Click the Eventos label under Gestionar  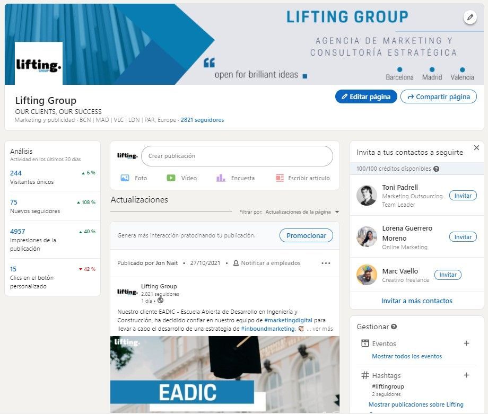click(x=384, y=343)
